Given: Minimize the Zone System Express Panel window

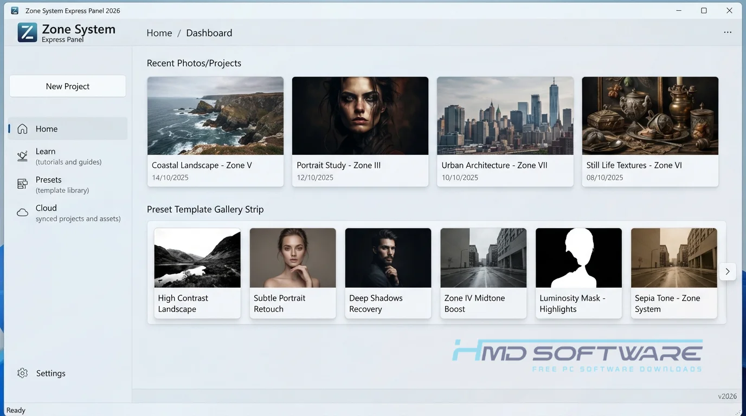Looking at the screenshot, I should pyautogui.click(x=678, y=10).
